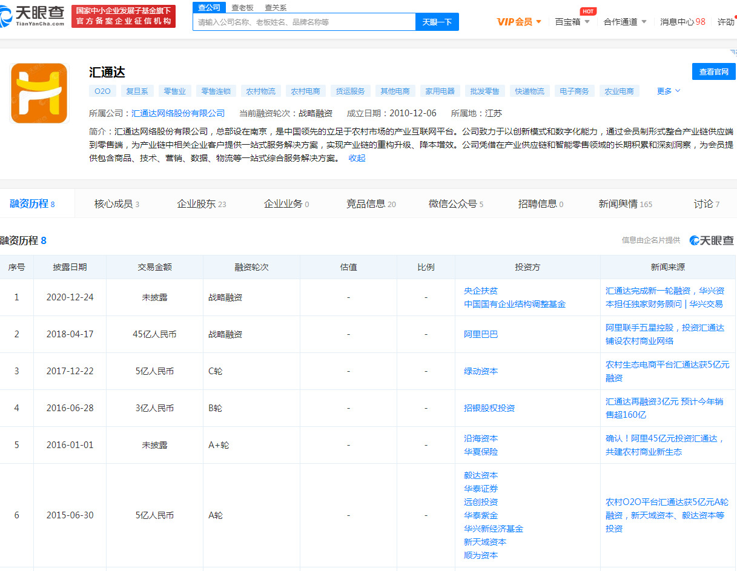Switch to the 招聘信息 tab

[541, 204]
